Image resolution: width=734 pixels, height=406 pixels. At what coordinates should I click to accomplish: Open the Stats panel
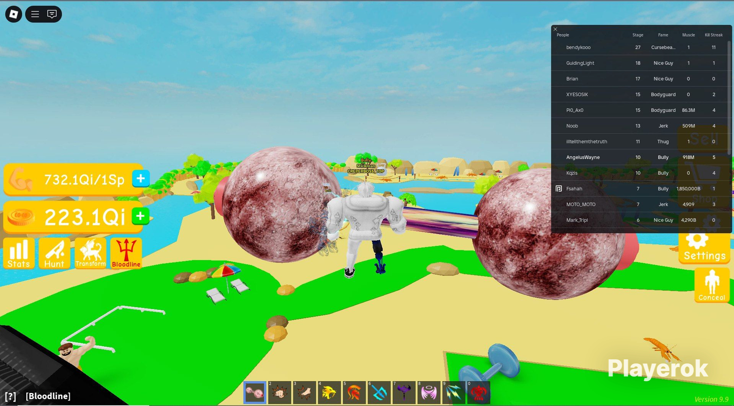point(19,253)
